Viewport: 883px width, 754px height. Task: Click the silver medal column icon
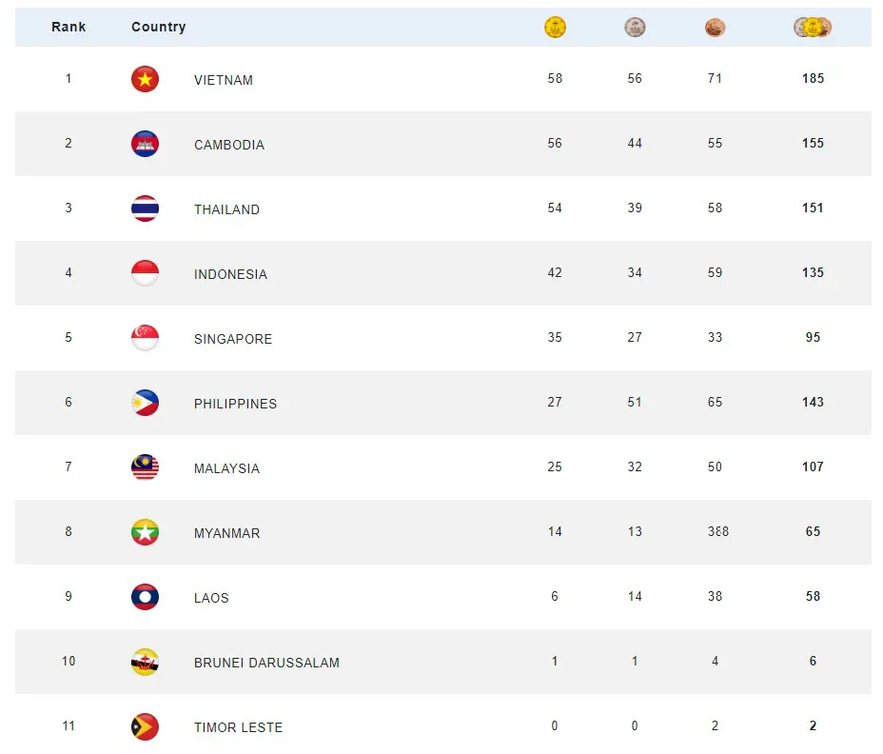(x=635, y=27)
